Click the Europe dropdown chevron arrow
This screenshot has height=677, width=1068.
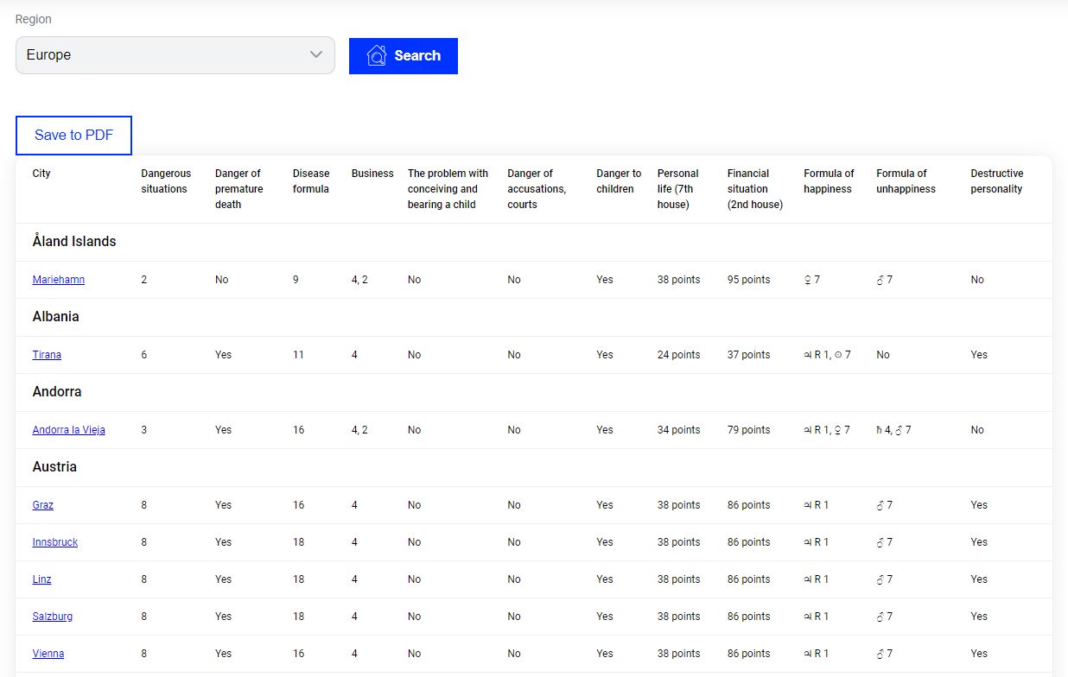(x=316, y=55)
